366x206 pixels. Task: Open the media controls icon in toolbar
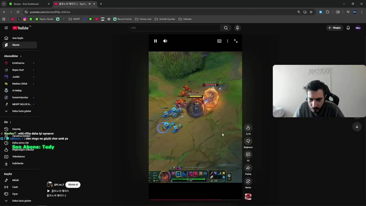[x=348, y=12]
